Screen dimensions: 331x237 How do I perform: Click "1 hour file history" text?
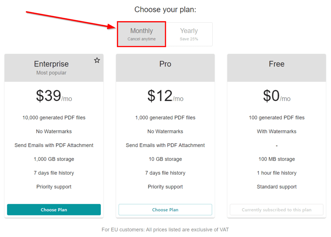click(x=276, y=173)
